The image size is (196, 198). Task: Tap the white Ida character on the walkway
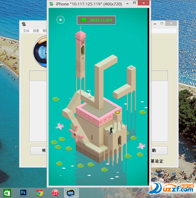click(90, 94)
